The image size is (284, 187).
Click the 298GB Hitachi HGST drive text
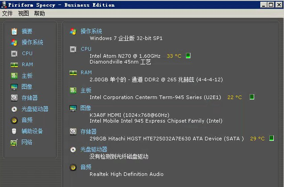167,139
